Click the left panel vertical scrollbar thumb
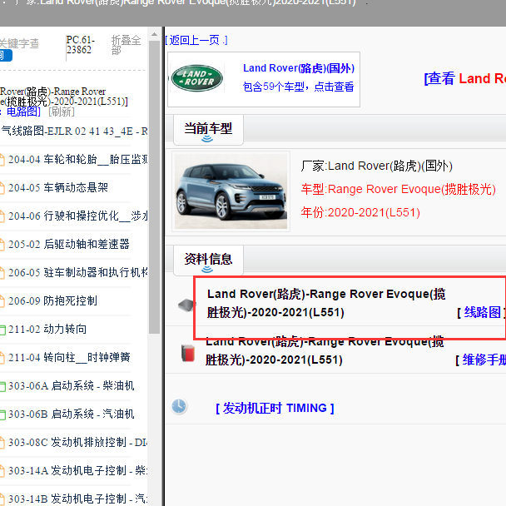The width and height of the screenshot is (506, 506). tap(154, 187)
